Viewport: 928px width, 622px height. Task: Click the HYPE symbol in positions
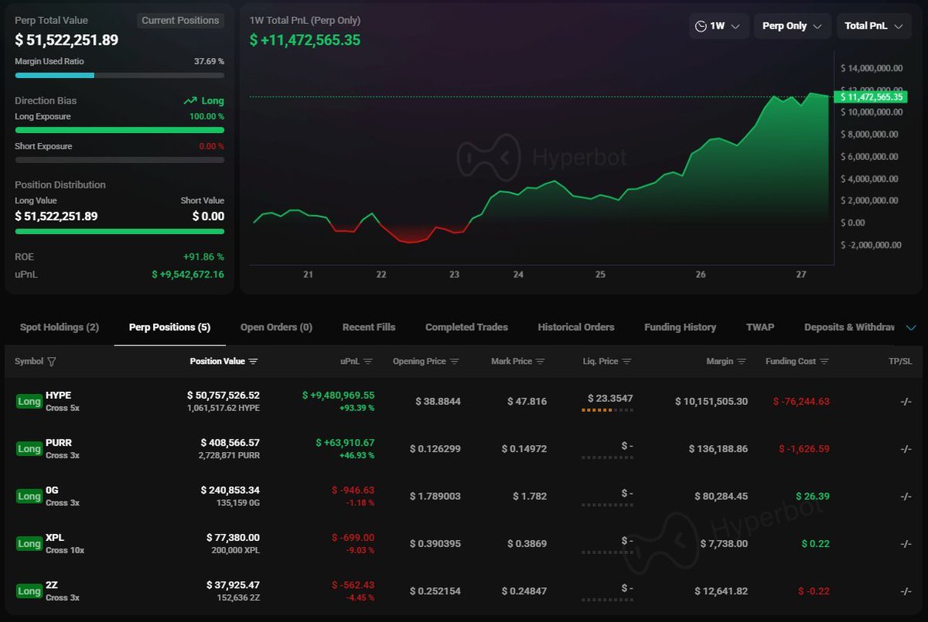coord(58,396)
